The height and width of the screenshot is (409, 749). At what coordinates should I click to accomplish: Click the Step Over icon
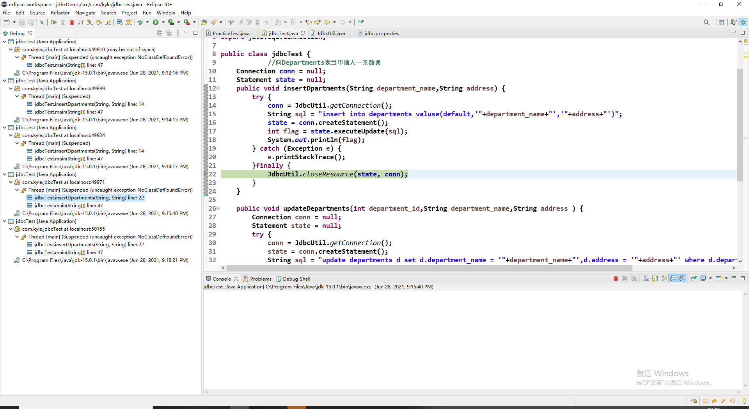[x=99, y=23]
